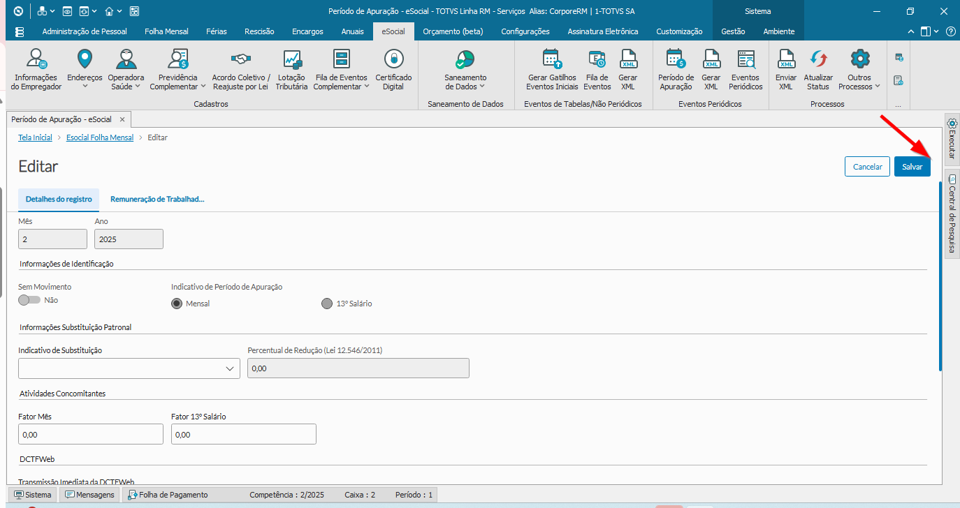Open the Ambiente ribbon tab

[x=779, y=31]
